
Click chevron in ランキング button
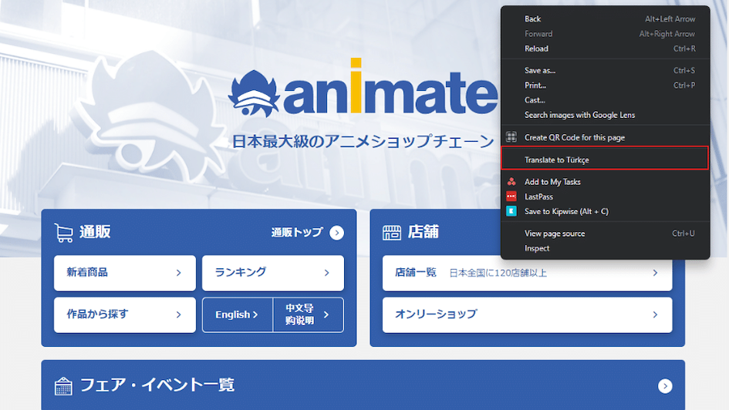pyautogui.click(x=327, y=273)
